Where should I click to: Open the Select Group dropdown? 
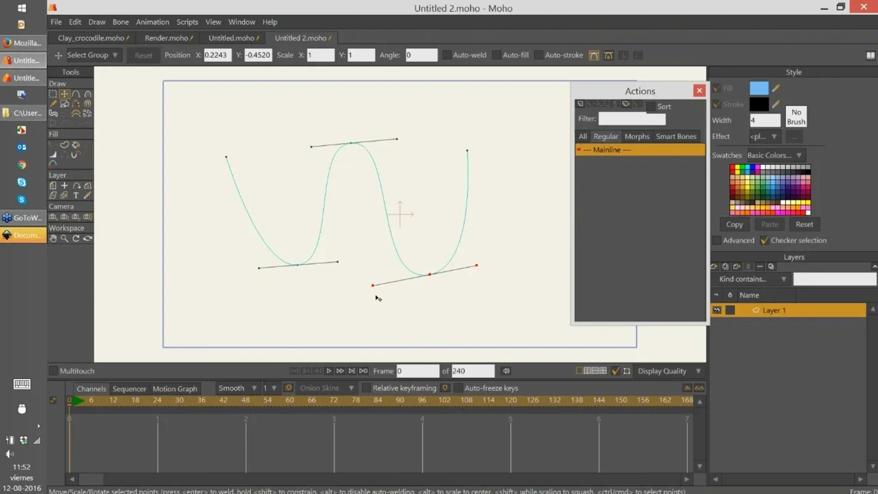93,55
